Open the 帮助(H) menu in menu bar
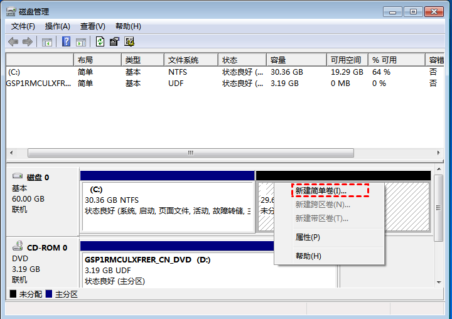 click(x=128, y=26)
